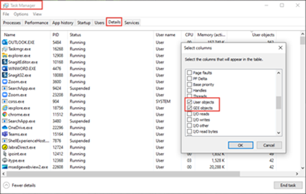306x194 pixels.
Task: Uncheck the GDI objects checkbox
Action: coord(189,108)
